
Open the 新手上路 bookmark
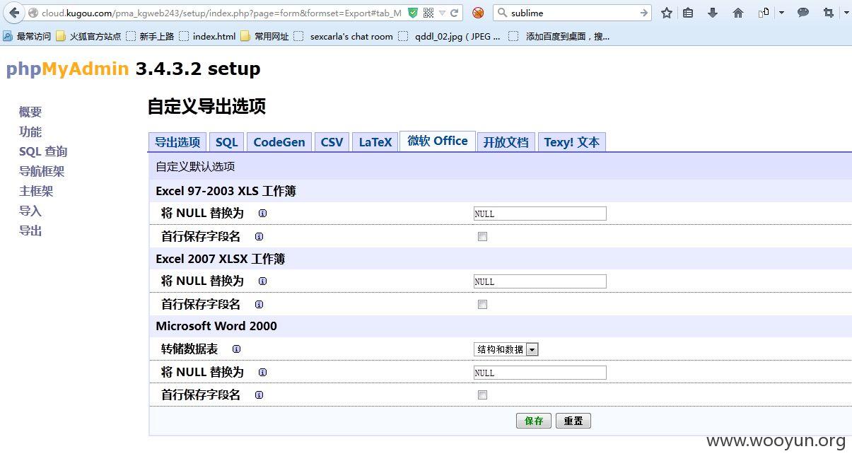(150, 36)
